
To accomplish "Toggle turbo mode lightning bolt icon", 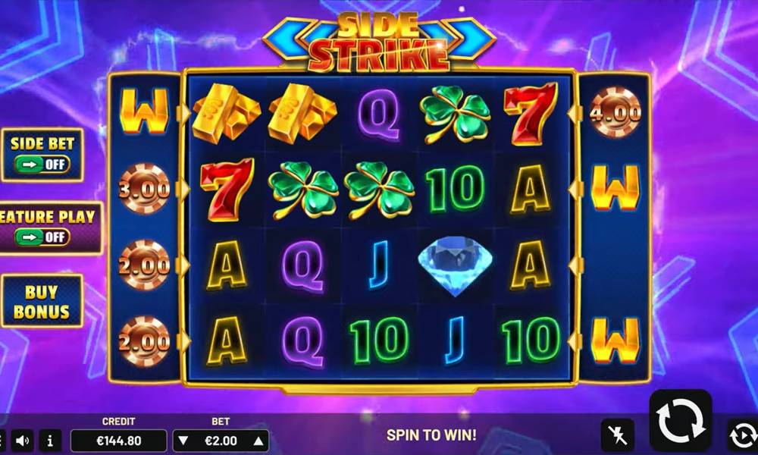I will point(617,435).
